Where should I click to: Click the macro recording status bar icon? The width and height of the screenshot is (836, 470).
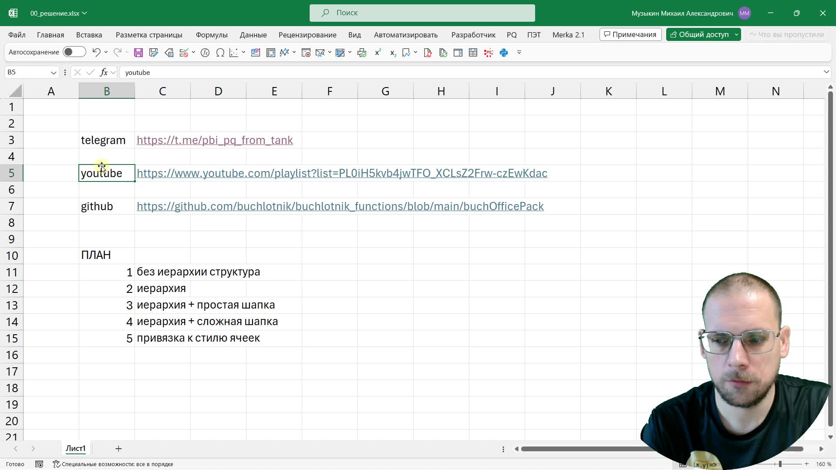(39, 464)
